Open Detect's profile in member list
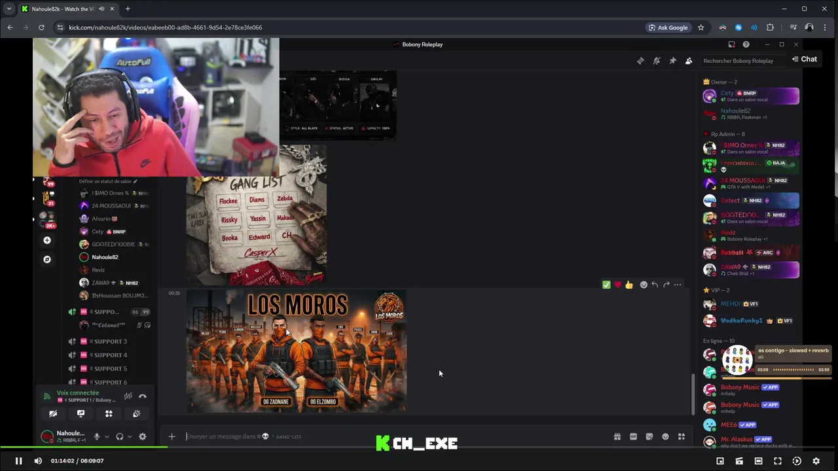This screenshot has width=838, height=471. tap(750, 200)
